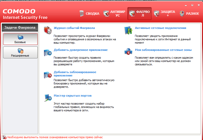Click the АНТИВИРУС shield icon

click(106, 14)
